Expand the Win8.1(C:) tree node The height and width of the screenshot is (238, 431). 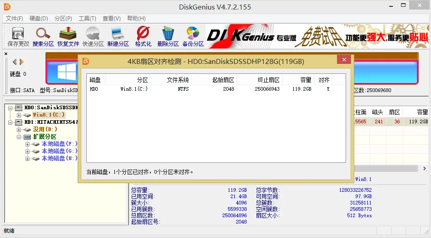[19, 115]
